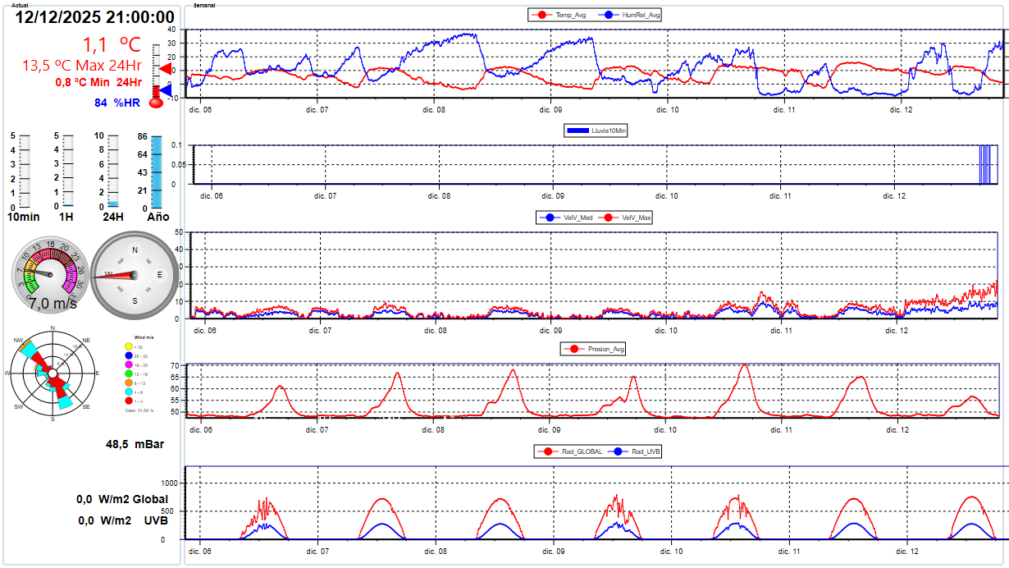1009x568 pixels.
Task: Click the green 13-19 wind legend swatch
Action: pyautogui.click(x=130, y=374)
